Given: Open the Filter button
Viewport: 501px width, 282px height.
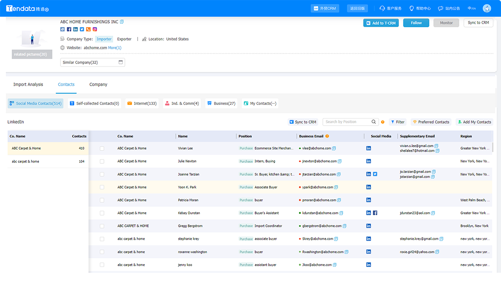Looking at the screenshot, I should [398, 122].
